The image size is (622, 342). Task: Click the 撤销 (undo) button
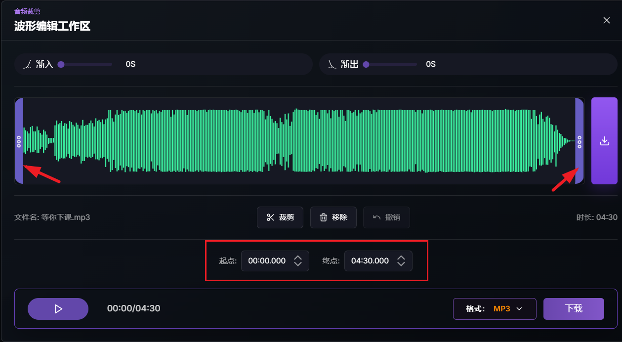click(x=386, y=217)
